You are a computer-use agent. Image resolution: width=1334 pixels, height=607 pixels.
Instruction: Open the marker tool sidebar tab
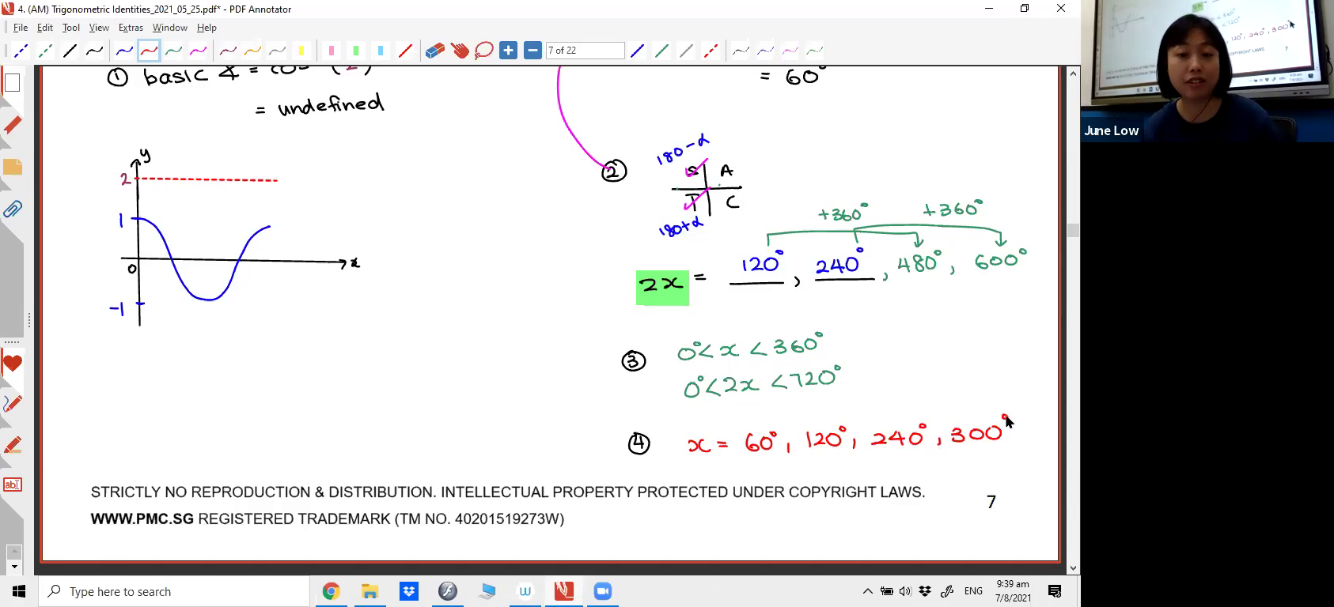pos(12,445)
